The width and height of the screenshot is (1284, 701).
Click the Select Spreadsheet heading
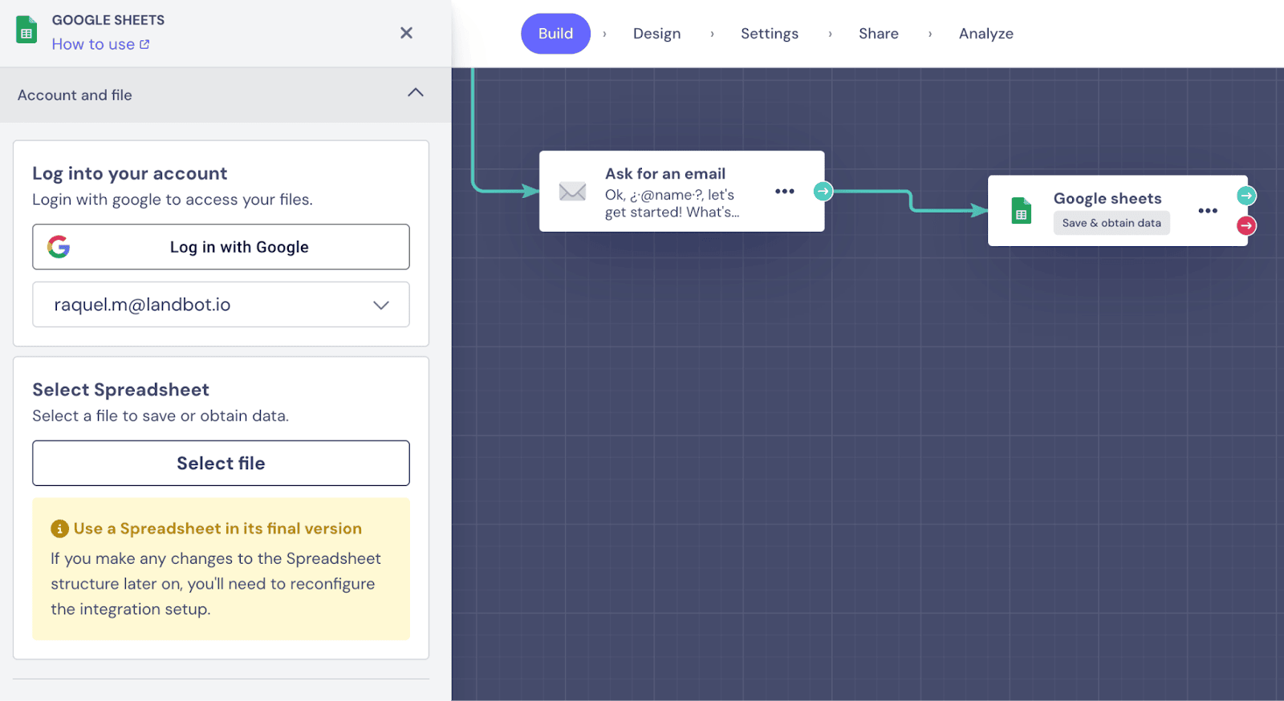(x=120, y=390)
